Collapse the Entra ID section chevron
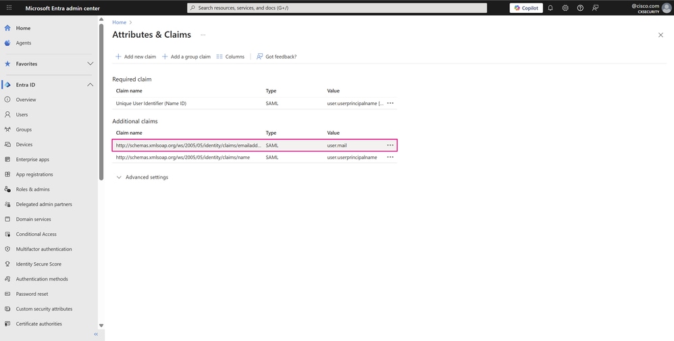The height and width of the screenshot is (341, 674). pyautogui.click(x=90, y=84)
